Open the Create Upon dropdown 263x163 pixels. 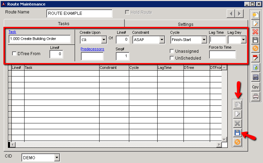tap(104, 40)
